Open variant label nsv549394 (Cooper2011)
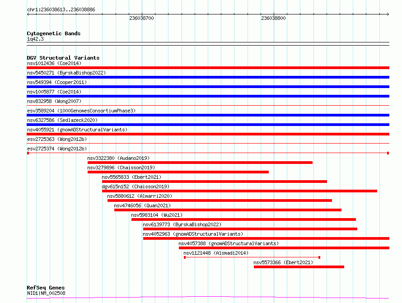 (x=57, y=82)
